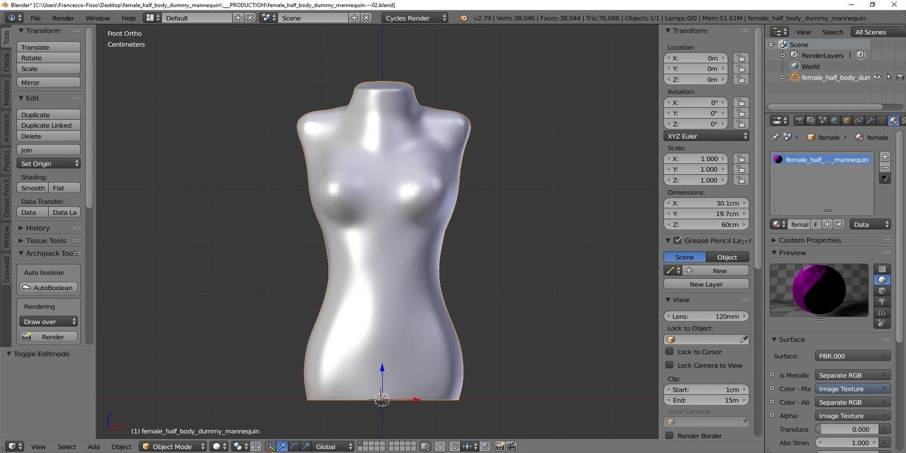The width and height of the screenshot is (906, 453).
Task: Expand the Custom Properties panel
Action: click(x=810, y=240)
